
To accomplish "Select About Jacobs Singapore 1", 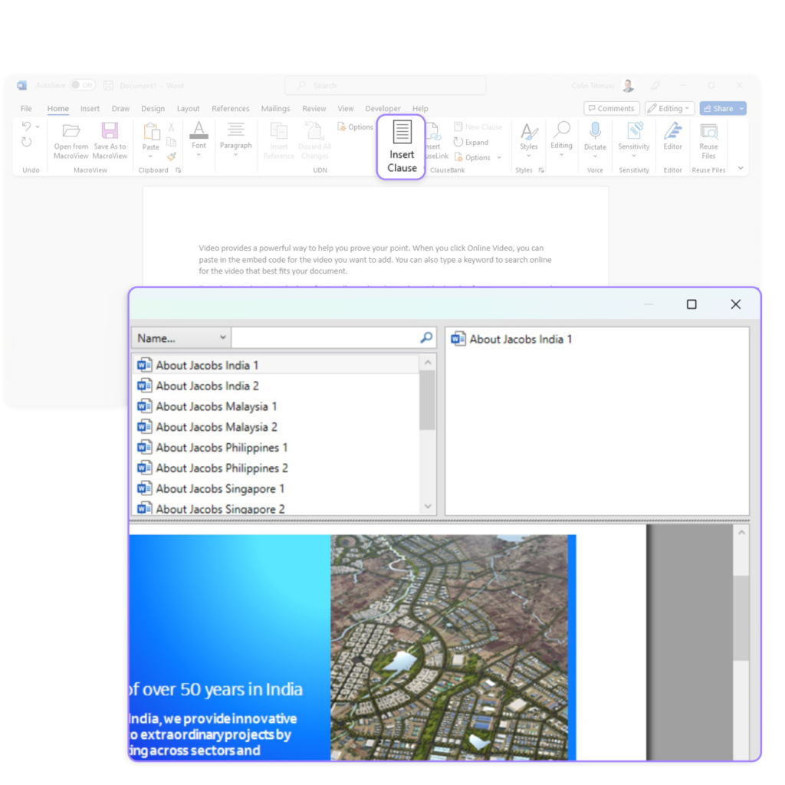I will pyautogui.click(x=276, y=488).
